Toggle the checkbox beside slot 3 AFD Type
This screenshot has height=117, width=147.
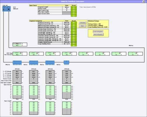click(55, 53)
